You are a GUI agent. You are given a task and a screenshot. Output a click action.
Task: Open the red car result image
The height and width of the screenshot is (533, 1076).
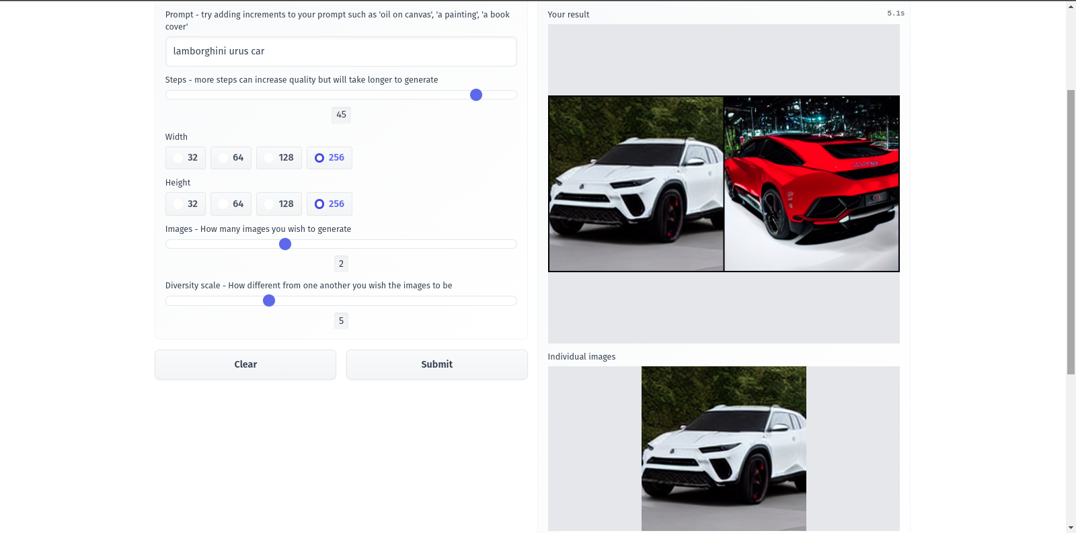(812, 183)
